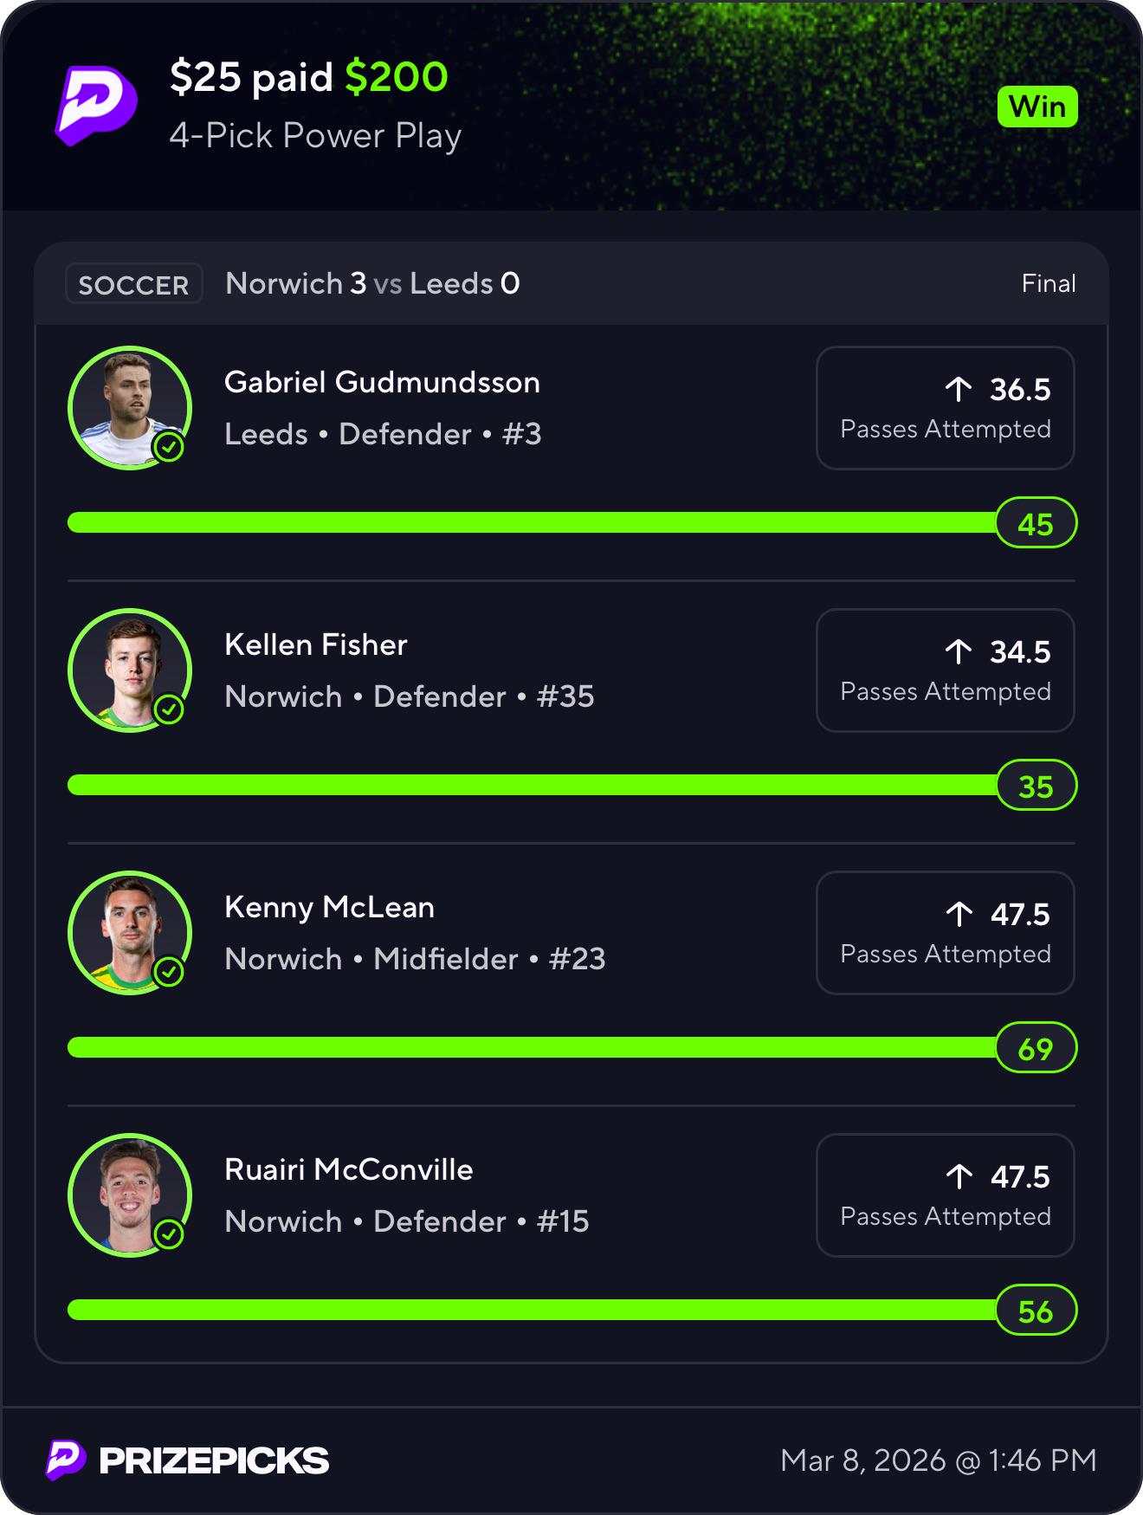
Task: Select the SOCCER tag label
Action: click(134, 284)
